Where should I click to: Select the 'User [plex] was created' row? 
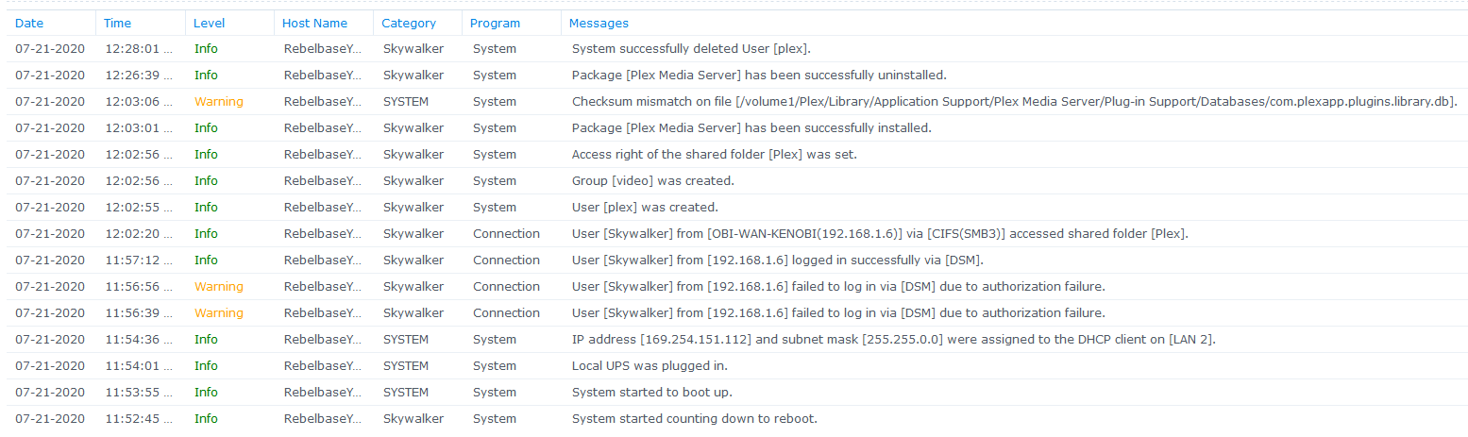click(x=737, y=208)
